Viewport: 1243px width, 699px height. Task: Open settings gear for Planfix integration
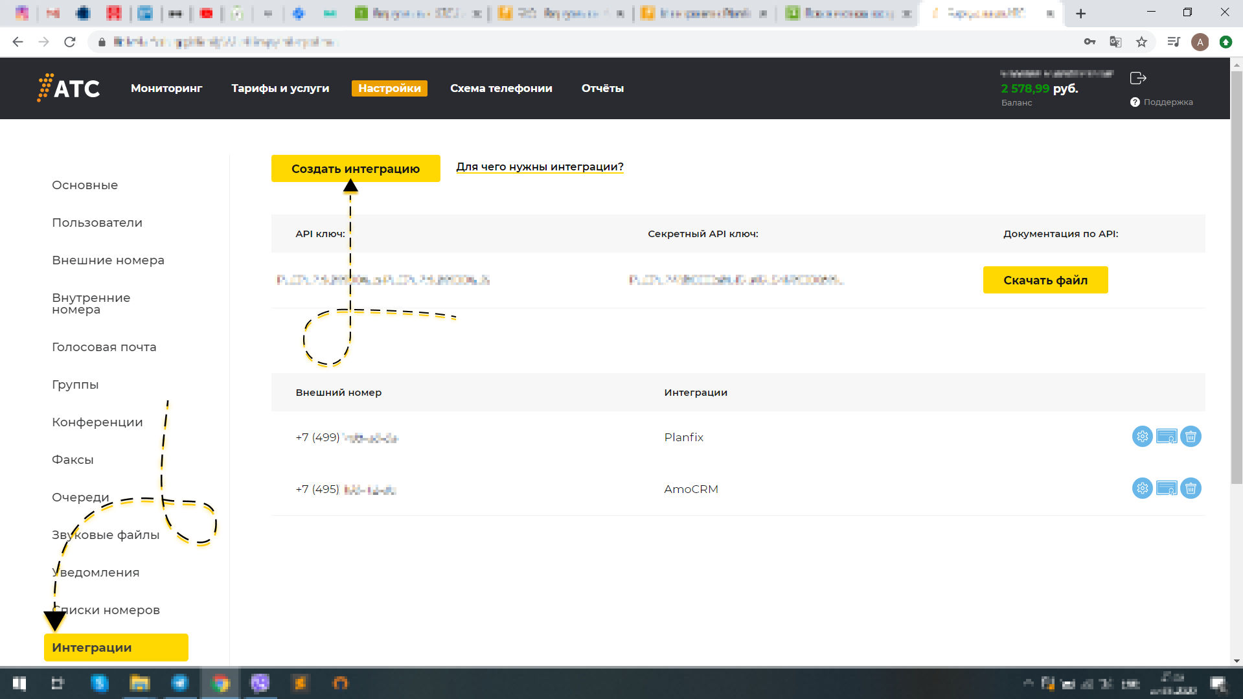[1142, 437]
